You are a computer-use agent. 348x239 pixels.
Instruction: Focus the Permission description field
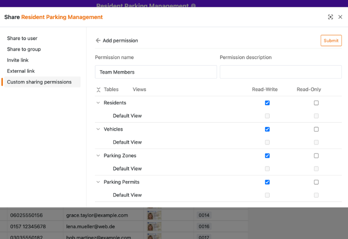pos(280,72)
